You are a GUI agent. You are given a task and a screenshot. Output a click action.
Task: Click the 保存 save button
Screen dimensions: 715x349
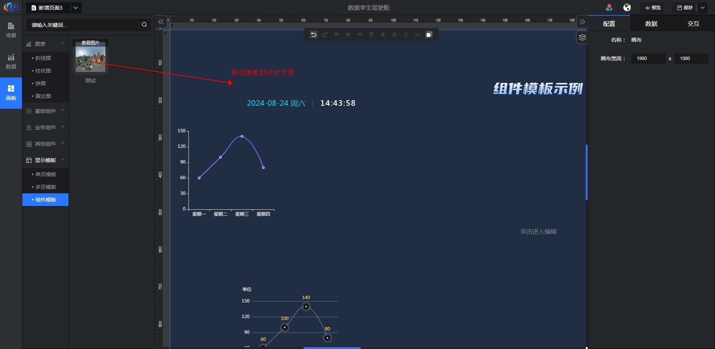coord(685,8)
